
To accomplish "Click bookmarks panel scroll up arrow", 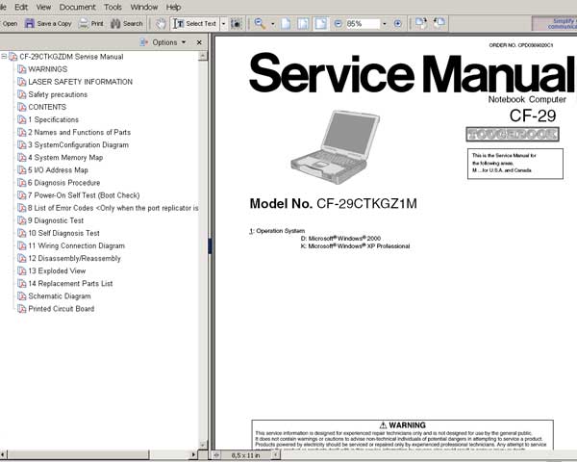I will (203, 56).
